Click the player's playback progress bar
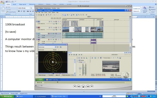The image size is (157, 98). pos(84,83)
